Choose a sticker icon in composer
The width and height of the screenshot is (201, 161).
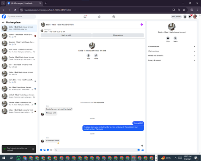tap(48, 150)
